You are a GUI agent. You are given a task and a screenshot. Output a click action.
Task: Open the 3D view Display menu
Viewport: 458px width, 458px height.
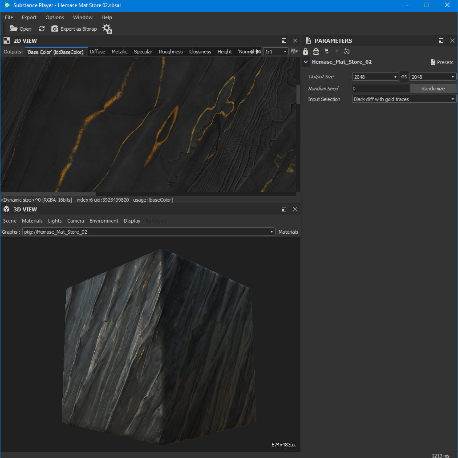tap(132, 221)
